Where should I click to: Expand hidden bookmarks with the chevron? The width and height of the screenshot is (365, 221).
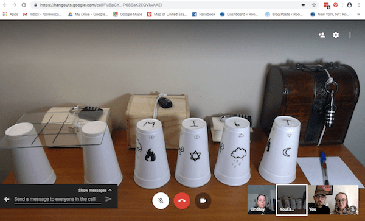tap(358, 15)
